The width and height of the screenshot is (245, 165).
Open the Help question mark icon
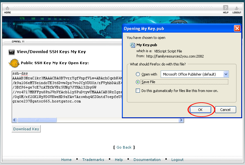coord(225,8)
